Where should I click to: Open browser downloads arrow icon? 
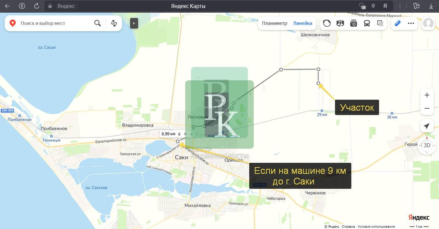coord(431,6)
